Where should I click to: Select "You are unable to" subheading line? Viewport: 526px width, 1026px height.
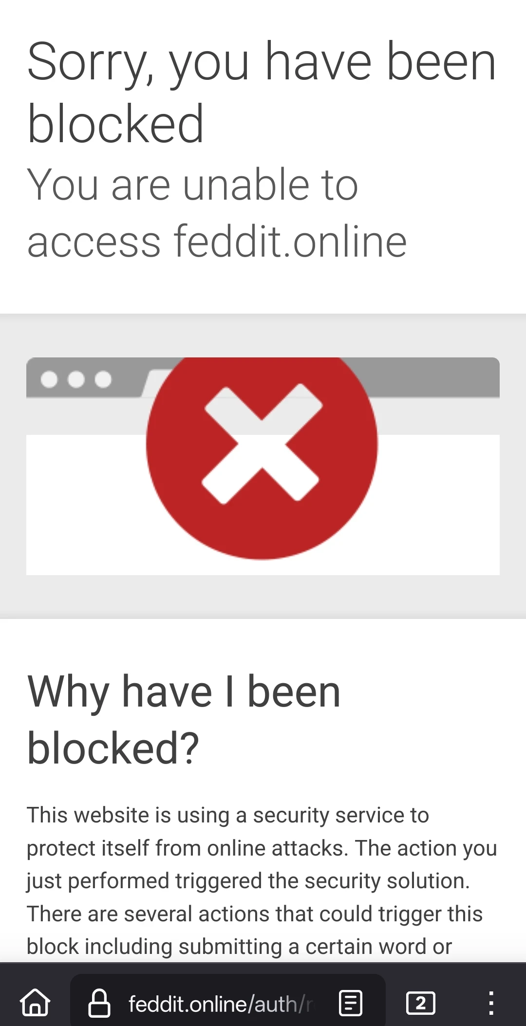click(x=192, y=185)
